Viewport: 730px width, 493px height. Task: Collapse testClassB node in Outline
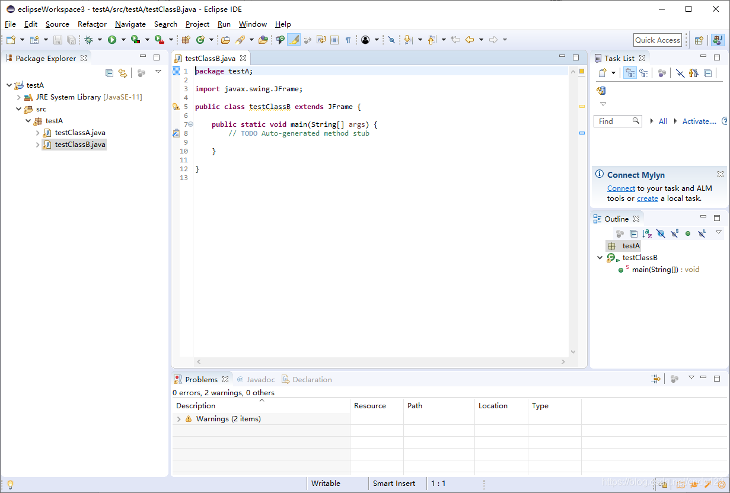600,258
